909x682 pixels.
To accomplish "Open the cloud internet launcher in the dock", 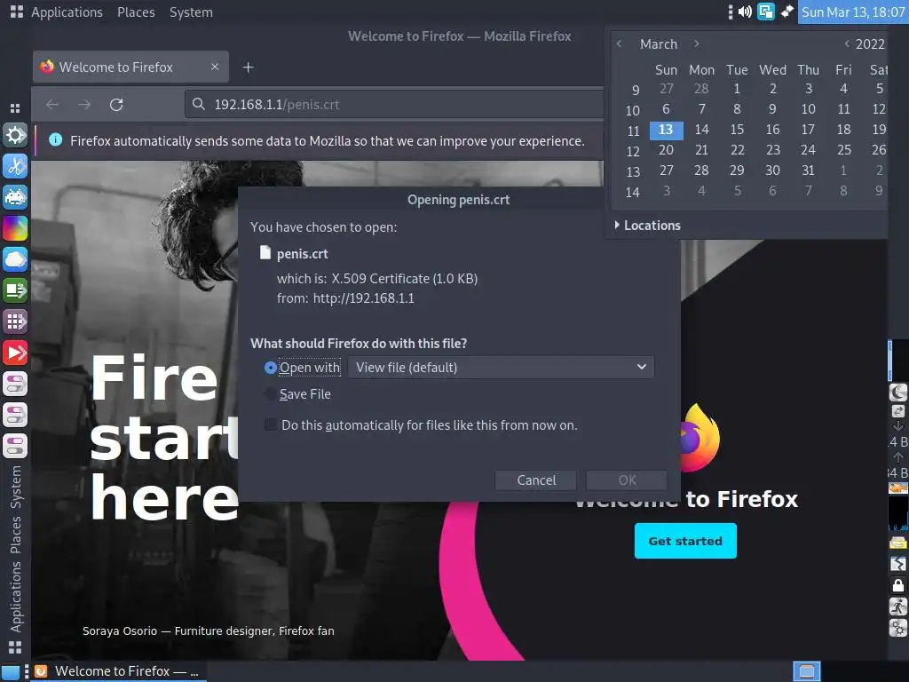I will point(15,259).
